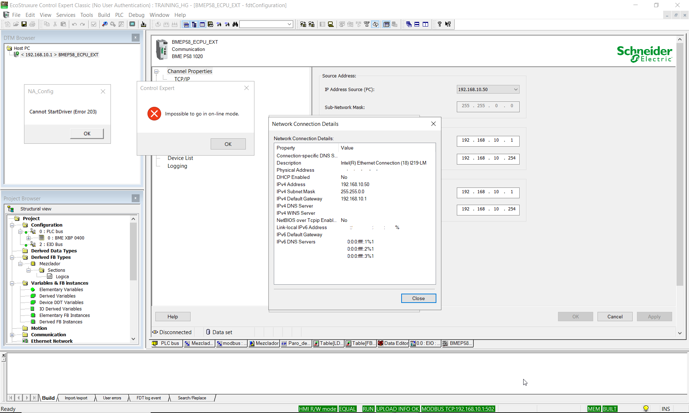Screen dimensions: 689x413
Task: Click the MODBUS TCP status bar entry
Action: point(458,409)
